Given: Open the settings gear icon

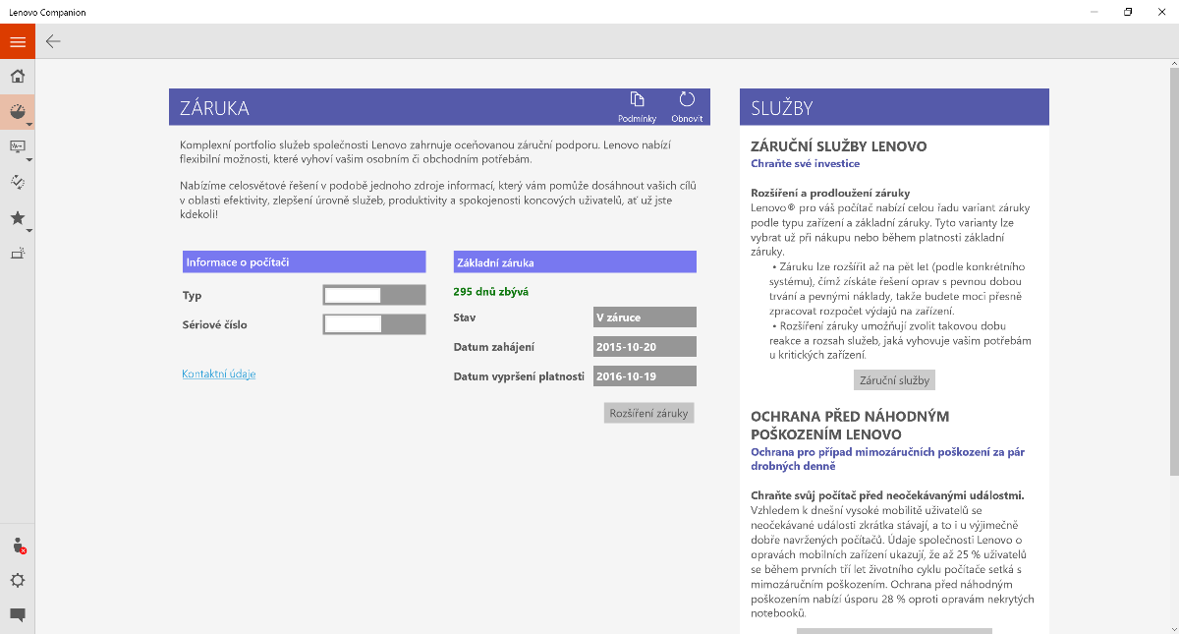Looking at the screenshot, I should pos(18,580).
